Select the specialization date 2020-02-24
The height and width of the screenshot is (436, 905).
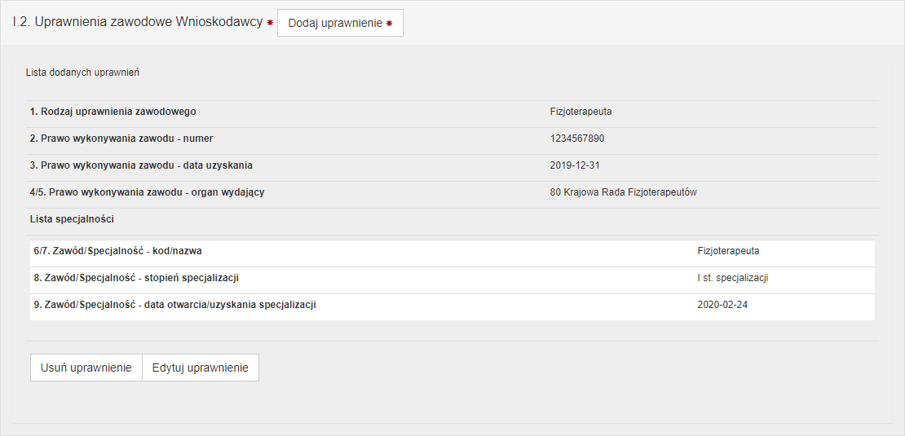[722, 305]
